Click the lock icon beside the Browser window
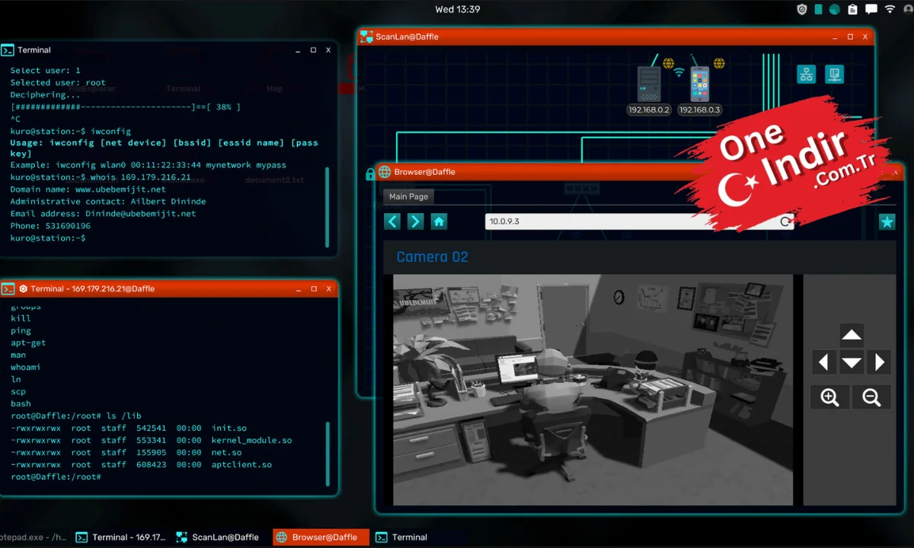Screen dimensions: 914x548 pos(370,174)
